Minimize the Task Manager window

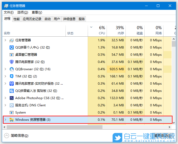(146, 6)
